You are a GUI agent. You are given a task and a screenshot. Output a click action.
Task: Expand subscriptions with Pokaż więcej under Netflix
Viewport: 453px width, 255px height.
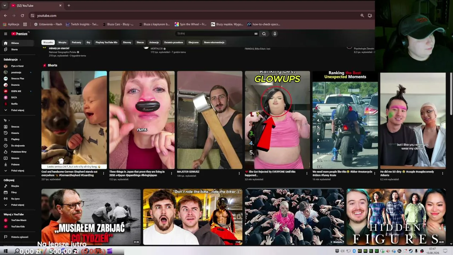pos(17,110)
